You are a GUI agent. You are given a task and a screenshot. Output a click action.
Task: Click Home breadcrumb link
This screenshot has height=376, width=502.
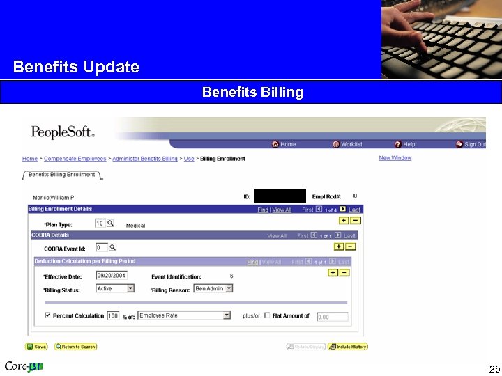(x=30, y=159)
